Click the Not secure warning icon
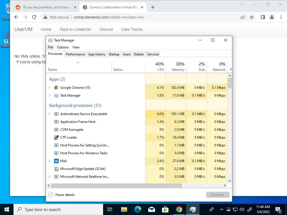287x215 pixels. click(x=45, y=17)
